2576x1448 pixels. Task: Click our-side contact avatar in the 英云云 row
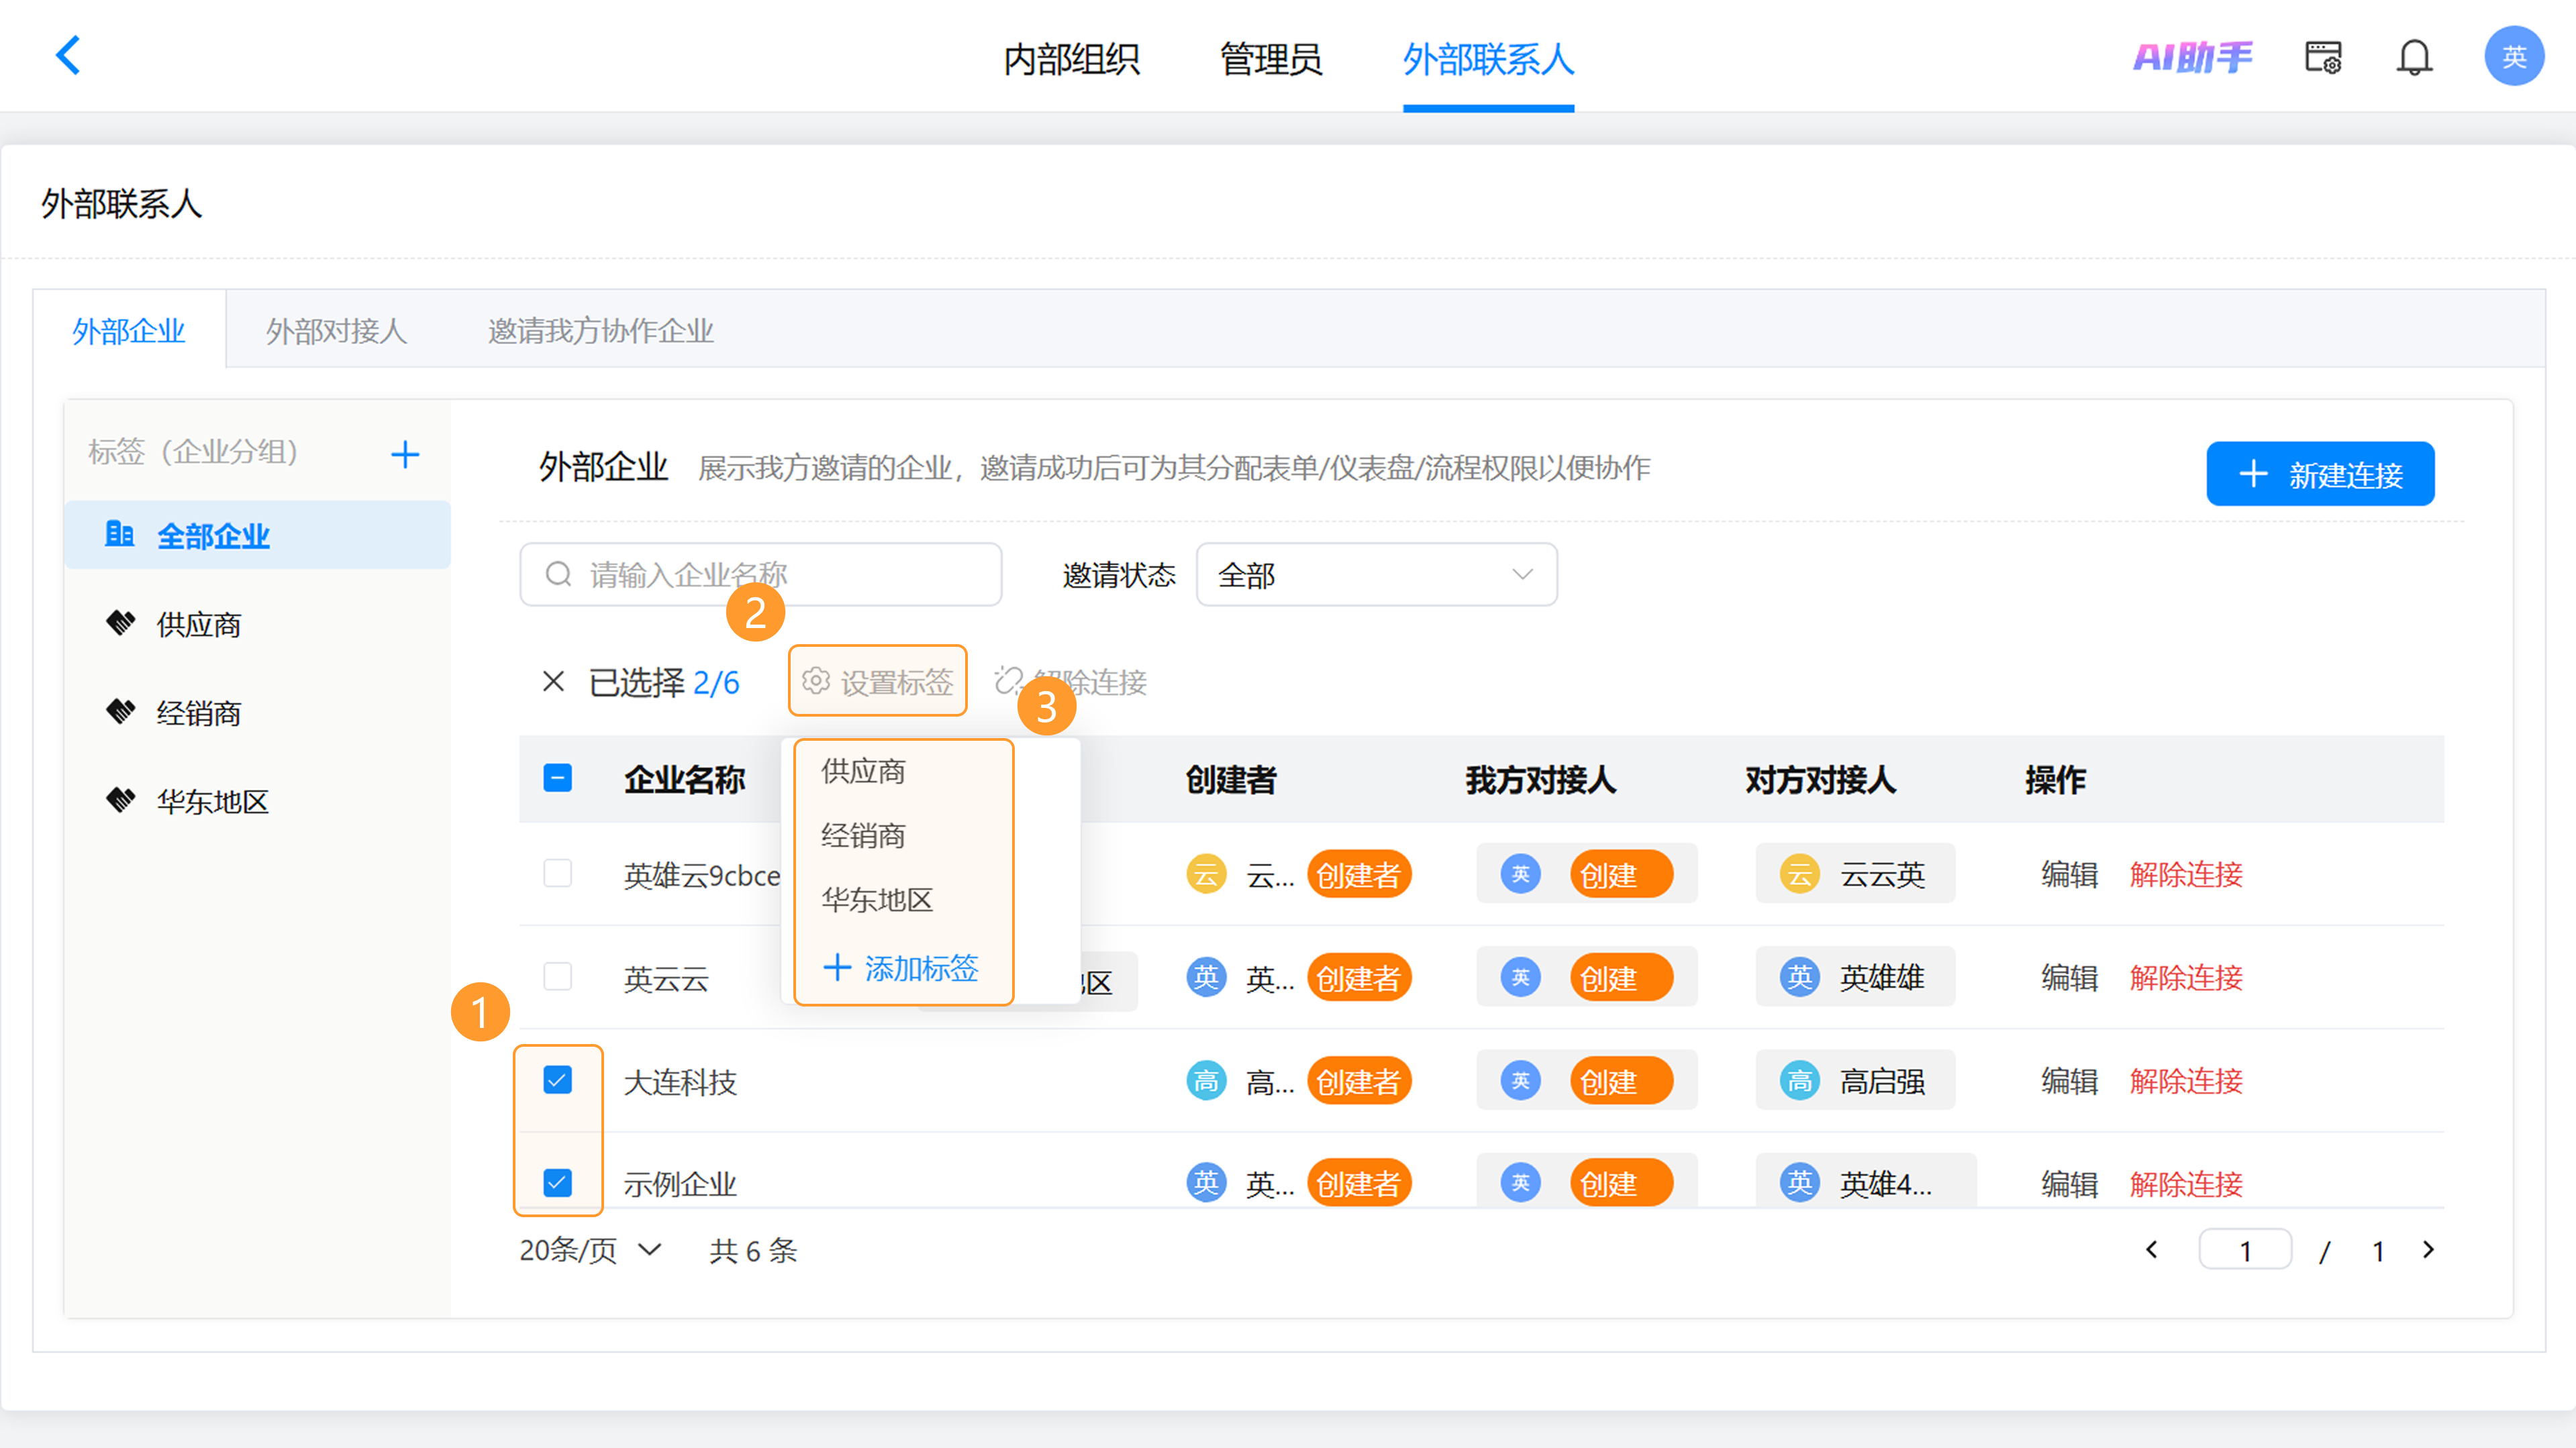1520,977
